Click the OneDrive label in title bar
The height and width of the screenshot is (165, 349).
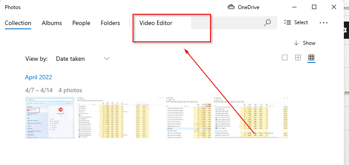248,7
